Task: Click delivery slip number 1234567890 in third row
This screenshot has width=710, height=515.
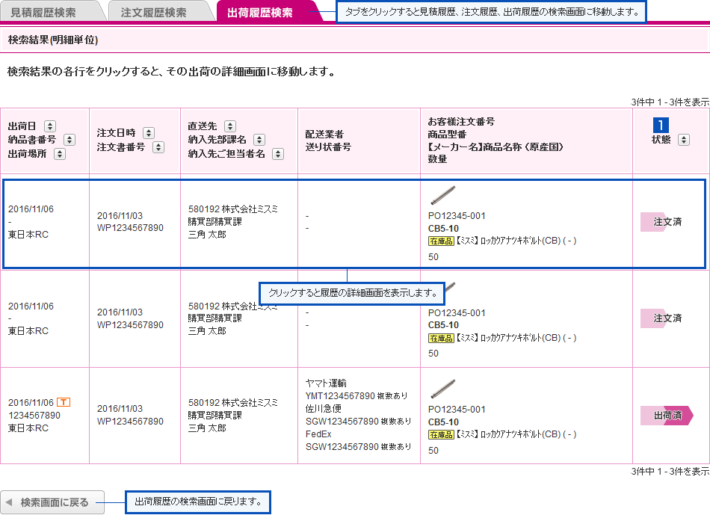Action: point(34,416)
